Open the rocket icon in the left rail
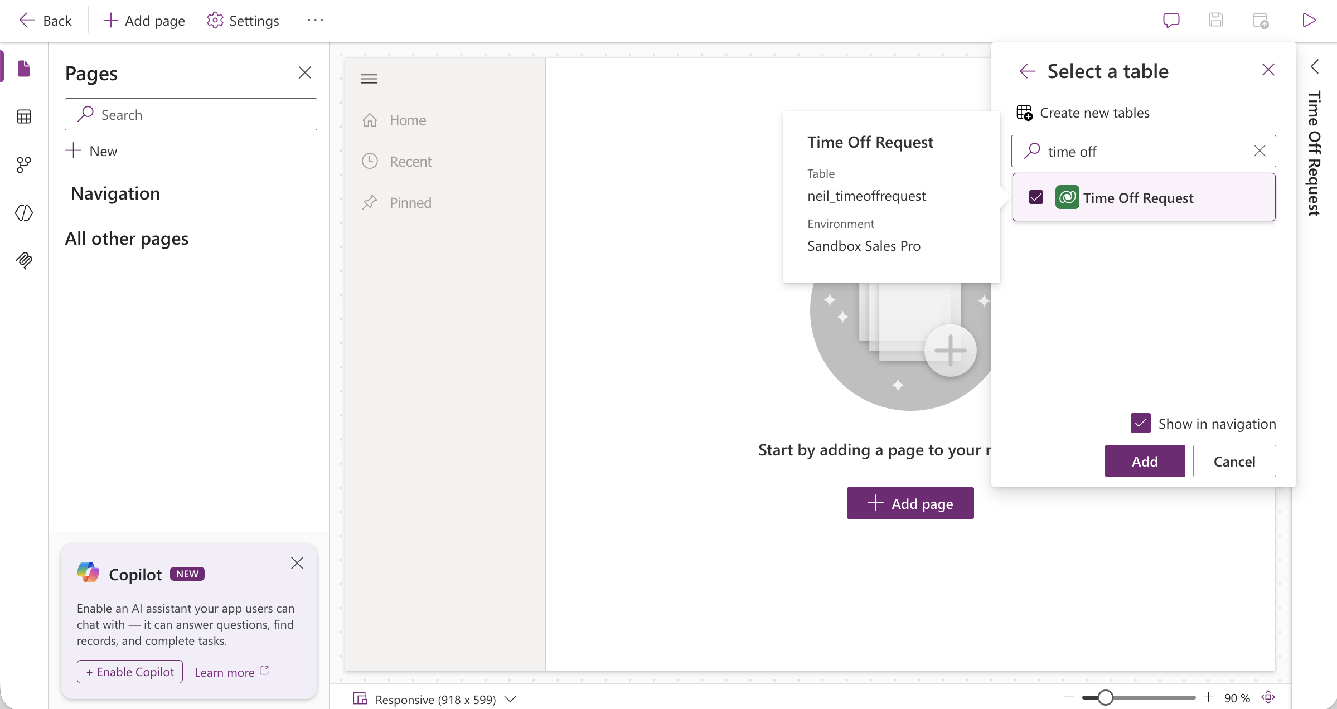The width and height of the screenshot is (1337, 709). [24, 260]
